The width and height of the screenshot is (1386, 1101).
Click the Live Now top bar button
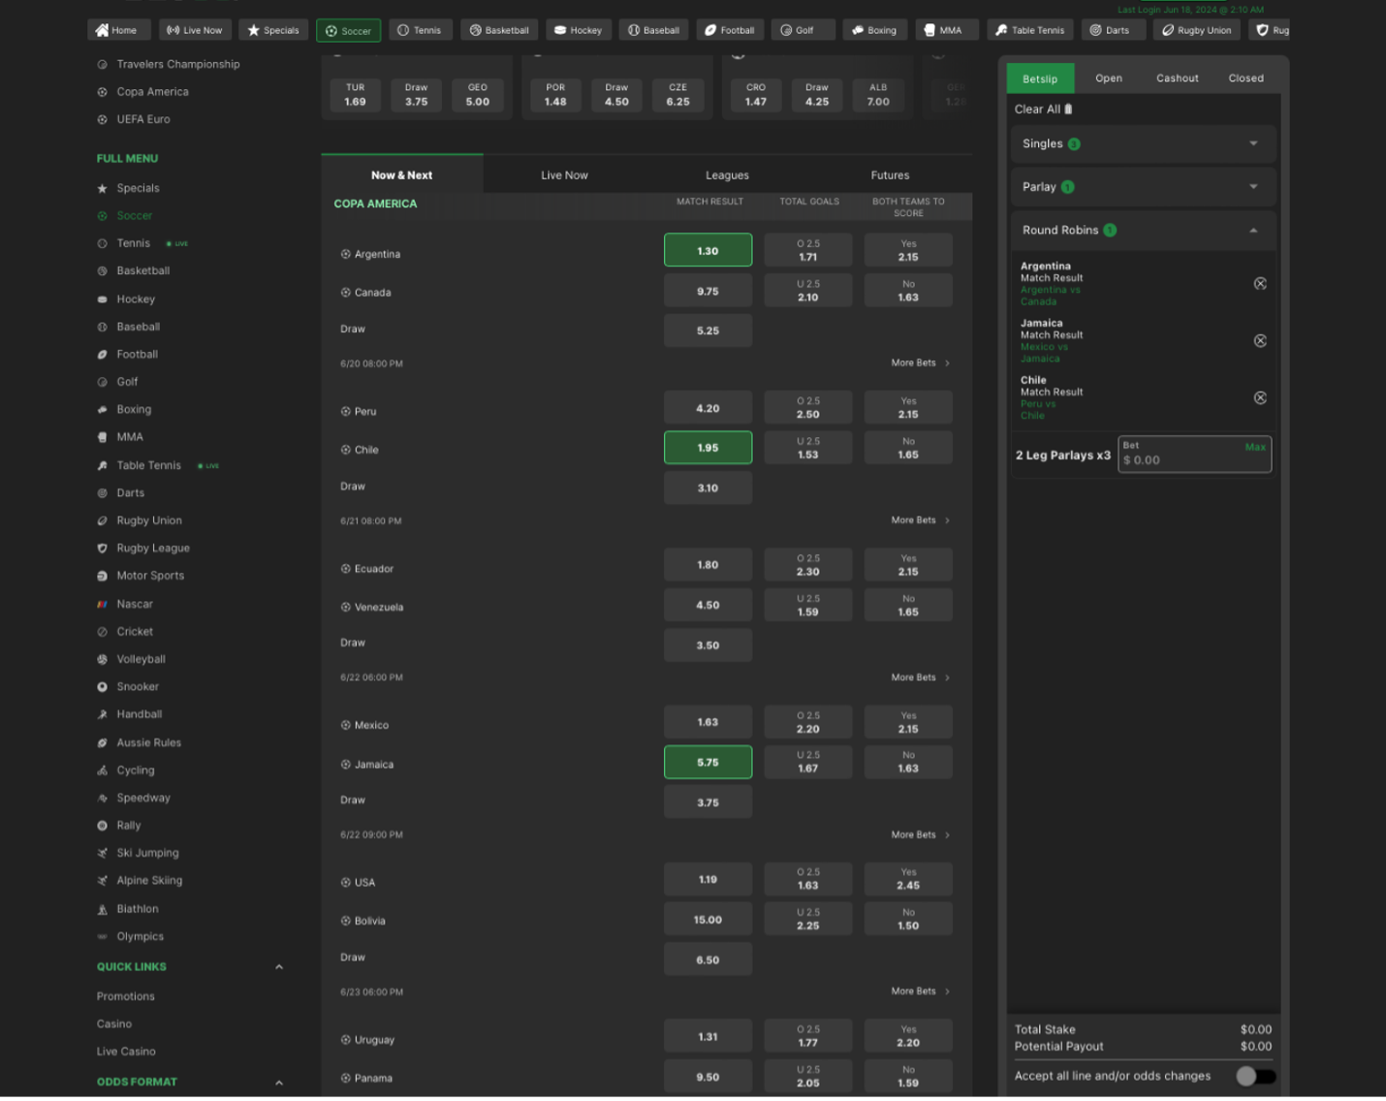[x=195, y=30]
